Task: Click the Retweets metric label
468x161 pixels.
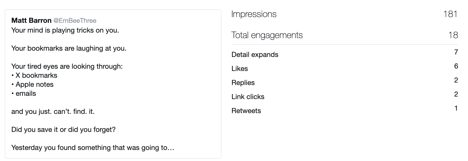Action: pos(246,111)
